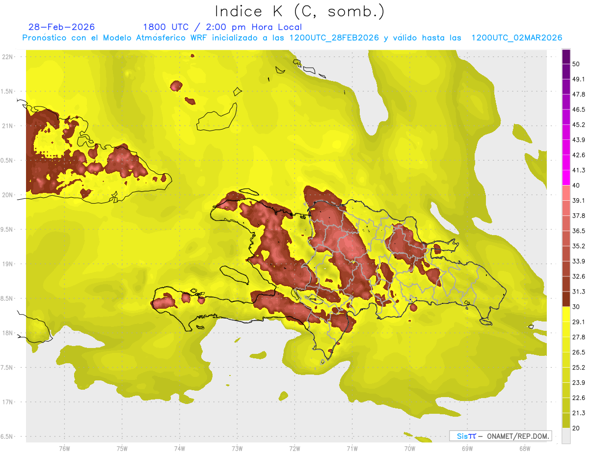
Task: Click the color bar label '49.1'
Action: 579,80
